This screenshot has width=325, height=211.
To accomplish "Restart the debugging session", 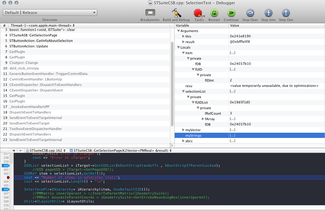I will point(214,13).
